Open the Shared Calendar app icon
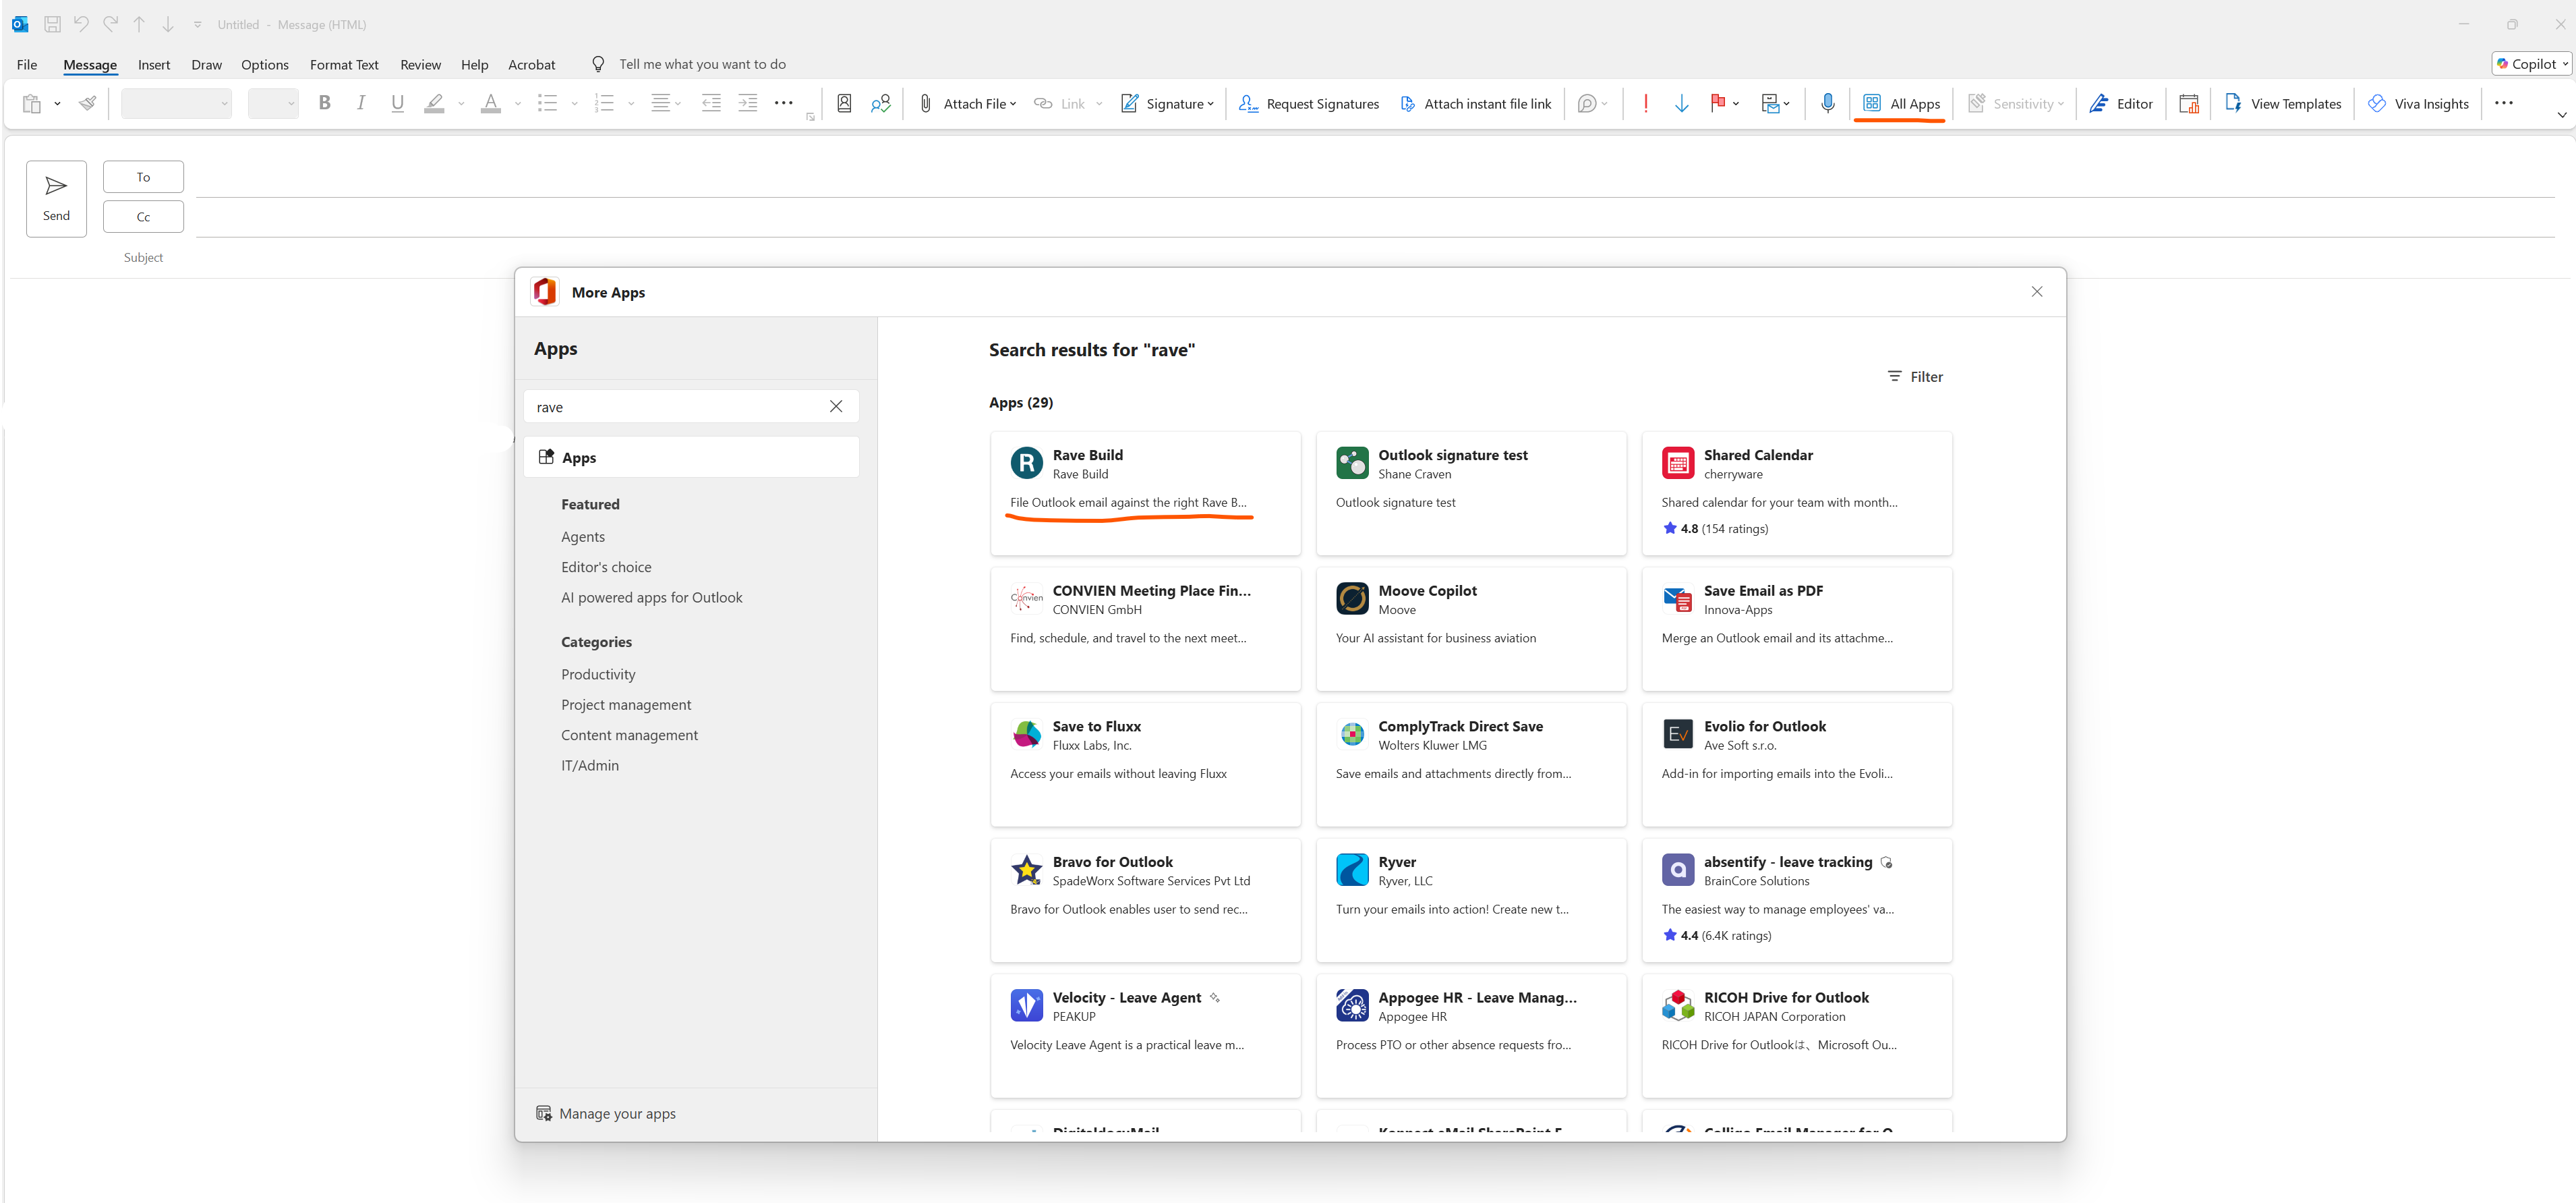The width and height of the screenshot is (2576, 1203). 1678,464
